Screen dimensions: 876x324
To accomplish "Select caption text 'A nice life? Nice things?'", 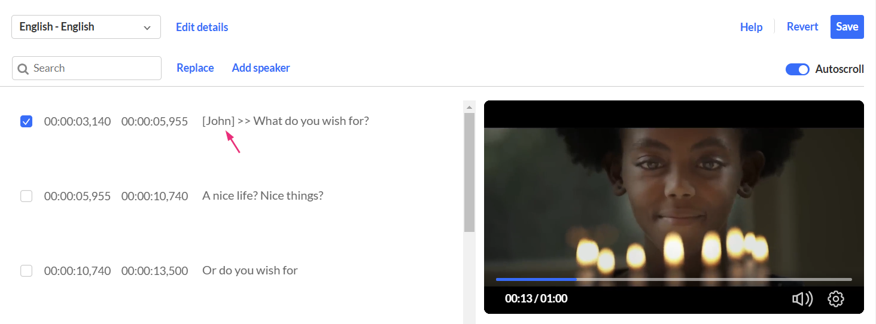I will tap(263, 196).
